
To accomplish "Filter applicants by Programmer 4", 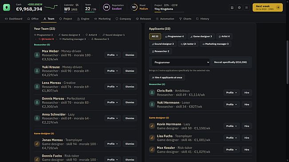I will coord(174,36).
